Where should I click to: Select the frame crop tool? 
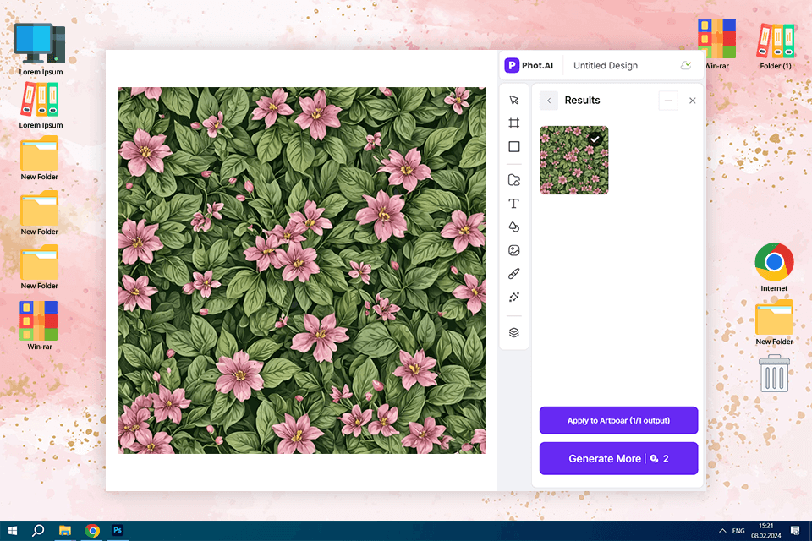pos(513,123)
